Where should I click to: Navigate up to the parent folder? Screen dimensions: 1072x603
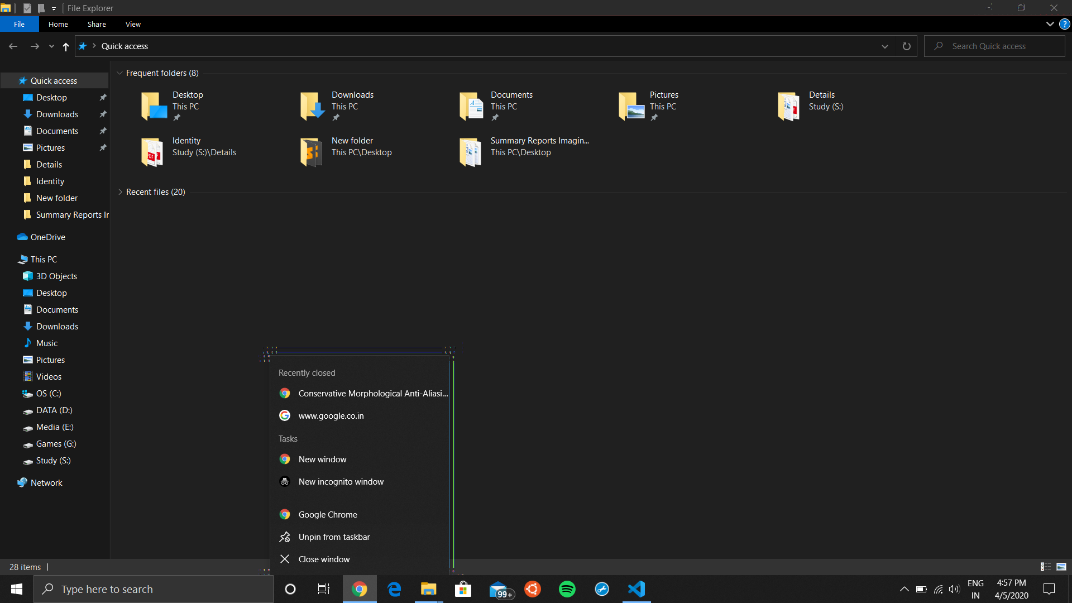[x=65, y=47]
